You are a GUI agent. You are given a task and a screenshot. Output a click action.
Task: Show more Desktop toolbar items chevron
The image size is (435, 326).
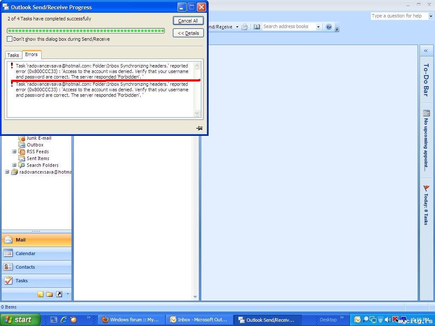pos(342,317)
